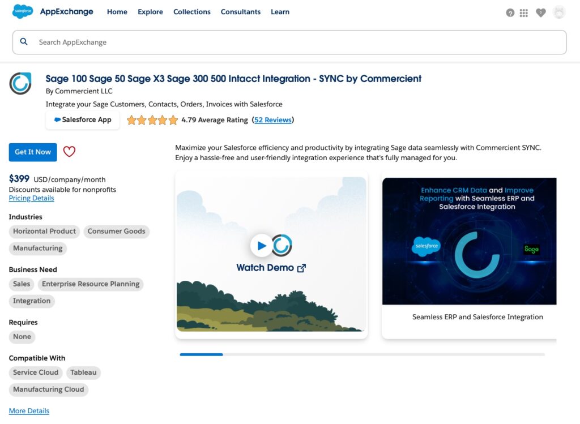Open the 52 Reviews link

click(x=272, y=120)
